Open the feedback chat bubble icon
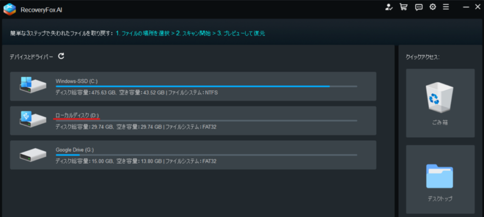This screenshot has height=217, width=484. tap(418, 7)
